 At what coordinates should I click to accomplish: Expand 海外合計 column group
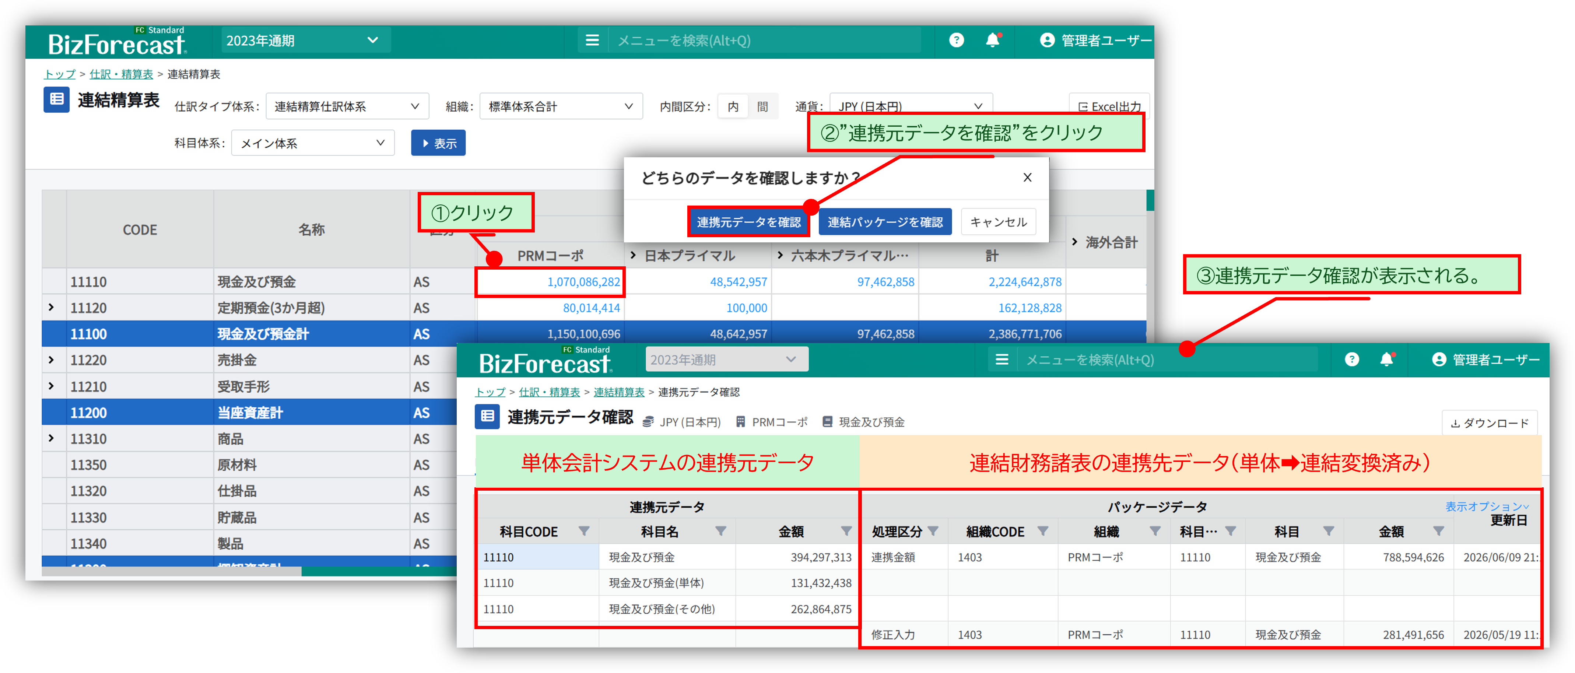click(1074, 242)
